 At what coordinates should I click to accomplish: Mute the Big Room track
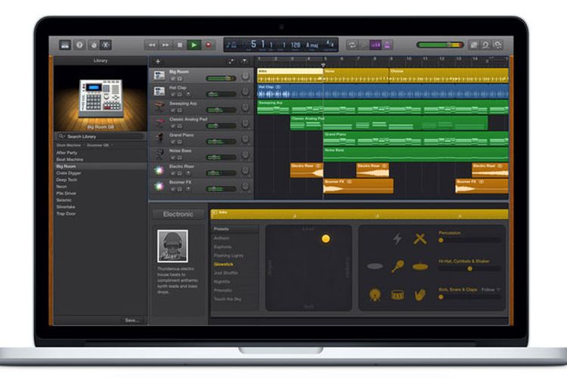coord(172,79)
